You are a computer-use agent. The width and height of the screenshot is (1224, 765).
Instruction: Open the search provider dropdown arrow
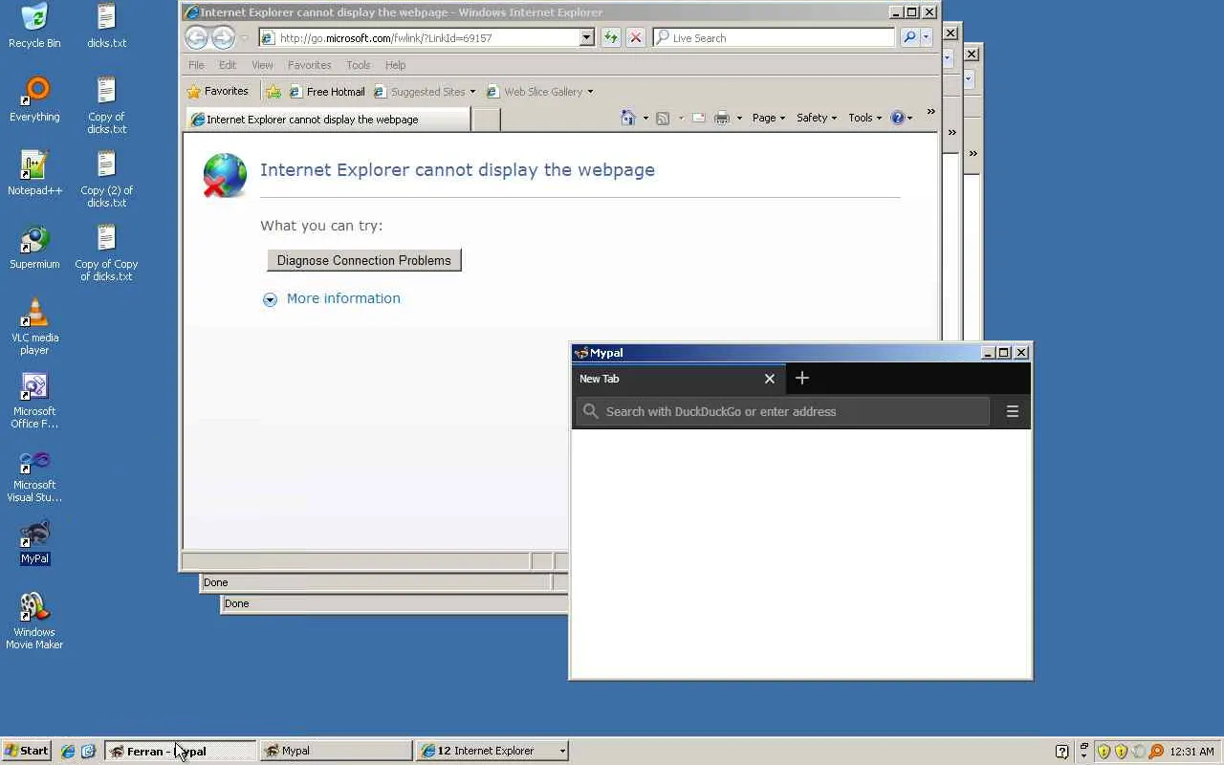926,37
